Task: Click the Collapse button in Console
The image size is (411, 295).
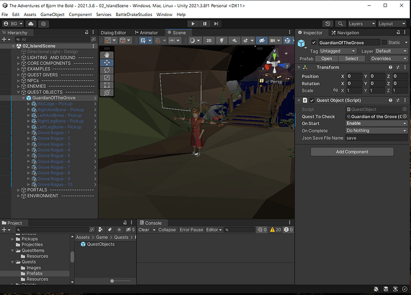Action: click(167, 230)
